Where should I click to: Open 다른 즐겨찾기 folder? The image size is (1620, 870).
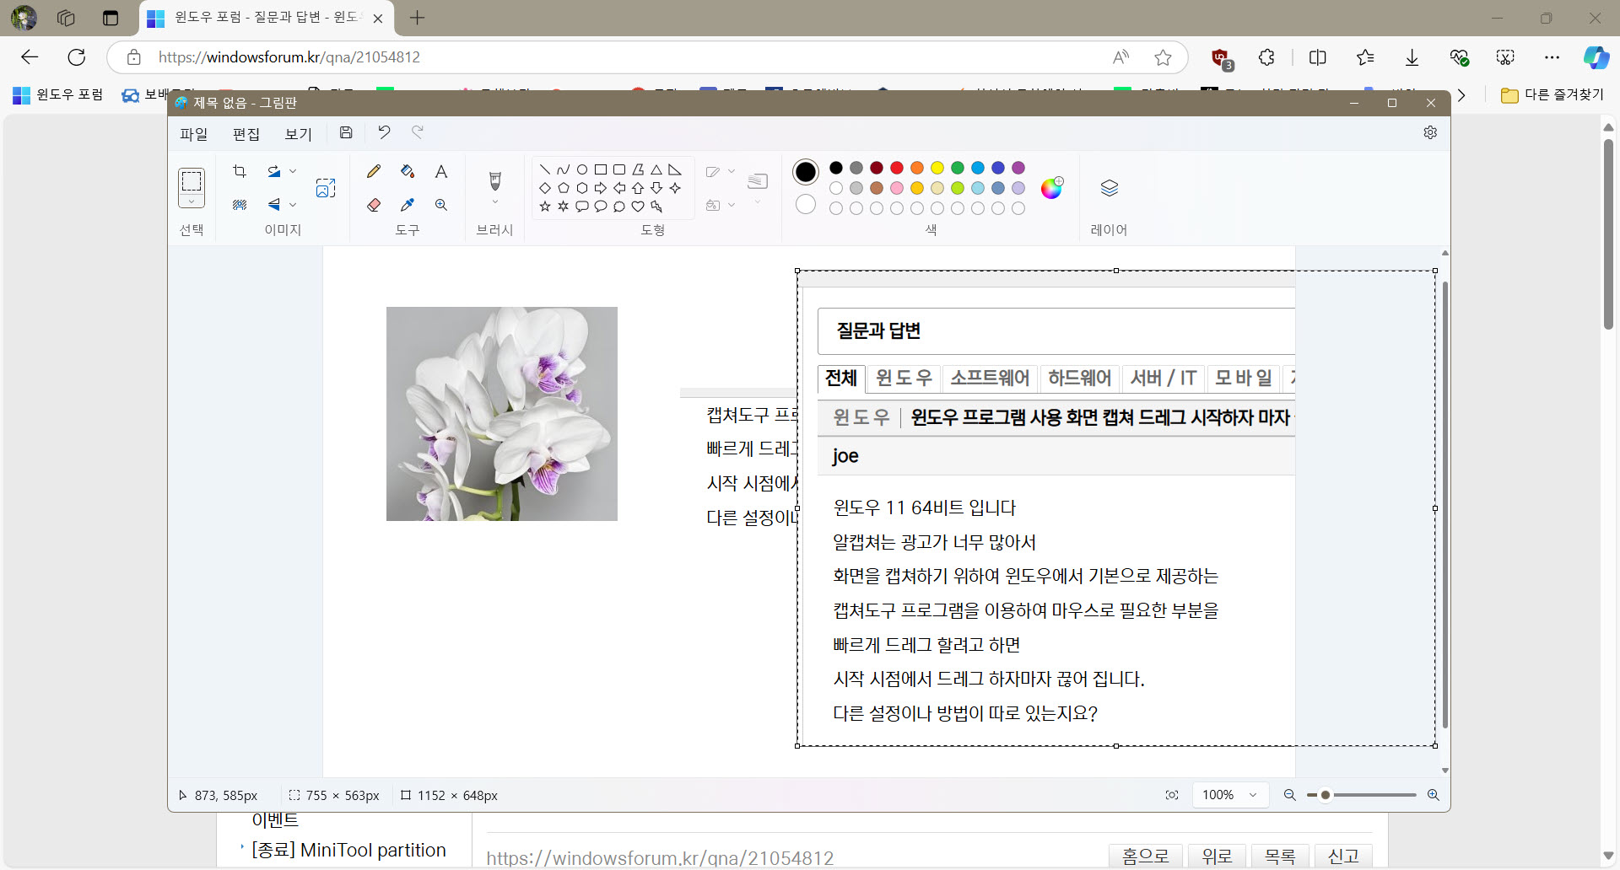pos(1552,95)
